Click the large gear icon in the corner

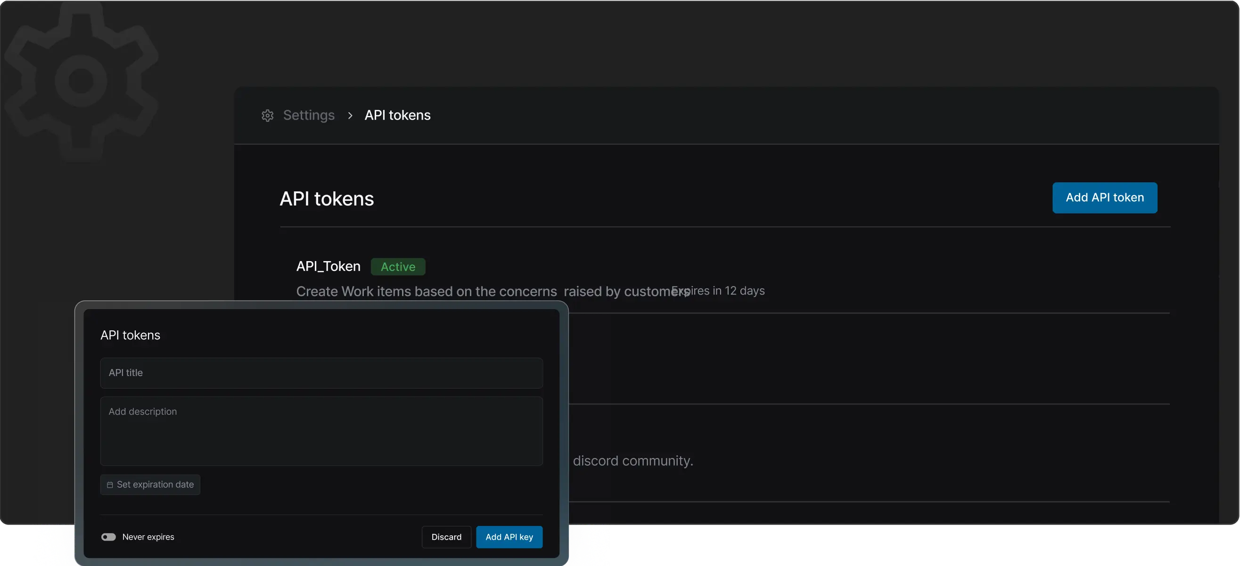(81, 81)
